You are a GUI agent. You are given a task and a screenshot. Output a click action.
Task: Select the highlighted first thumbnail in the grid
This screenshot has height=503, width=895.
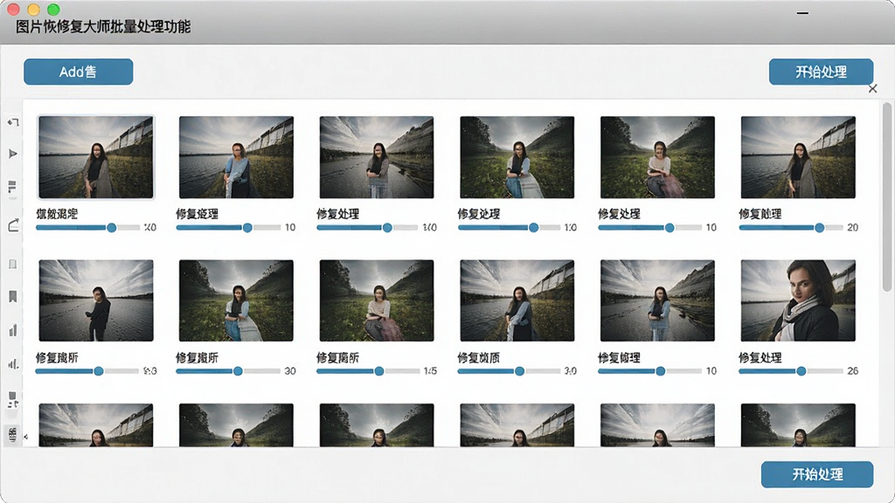[96, 157]
